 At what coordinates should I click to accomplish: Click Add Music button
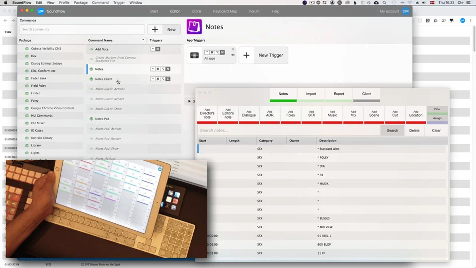coord(332,115)
